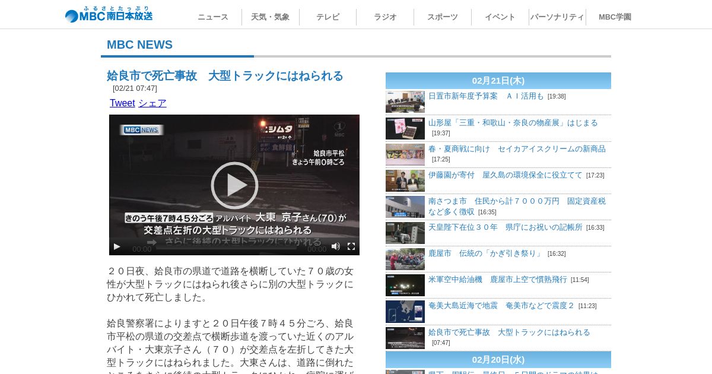The image size is (712, 374).
Task: Click small play icon in video control bar
Action: 117,246
